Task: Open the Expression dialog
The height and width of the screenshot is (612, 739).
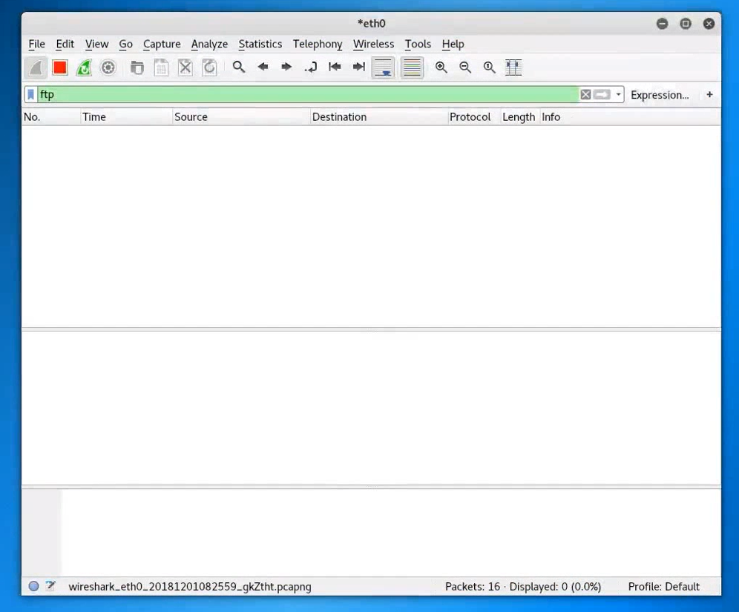Action: (660, 95)
